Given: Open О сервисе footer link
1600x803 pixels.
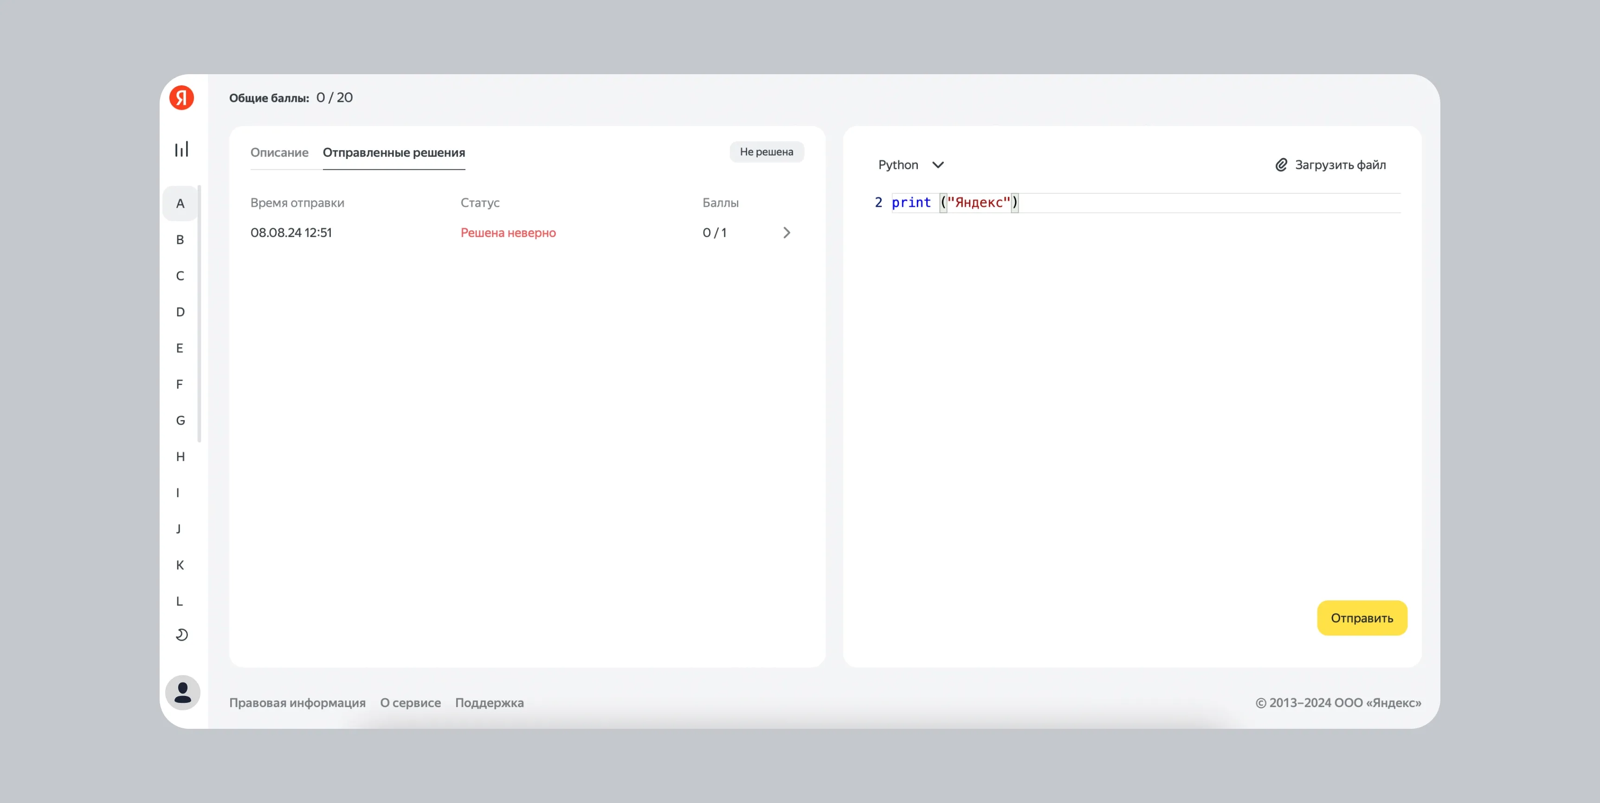Looking at the screenshot, I should click(x=411, y=703).
